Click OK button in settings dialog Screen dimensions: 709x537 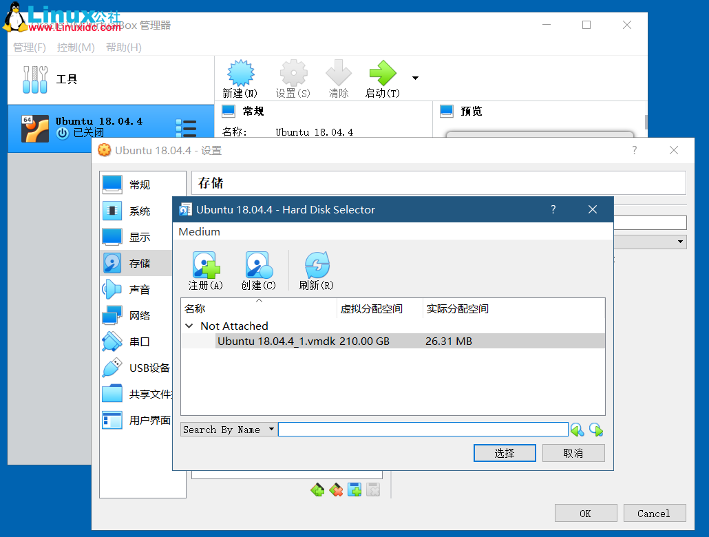pyautogui.click(x=586, y=514)
